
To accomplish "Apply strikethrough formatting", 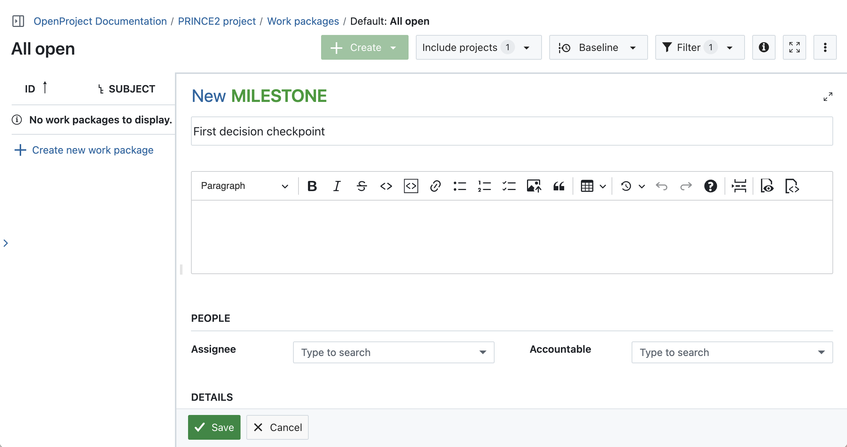I will 362,186.
